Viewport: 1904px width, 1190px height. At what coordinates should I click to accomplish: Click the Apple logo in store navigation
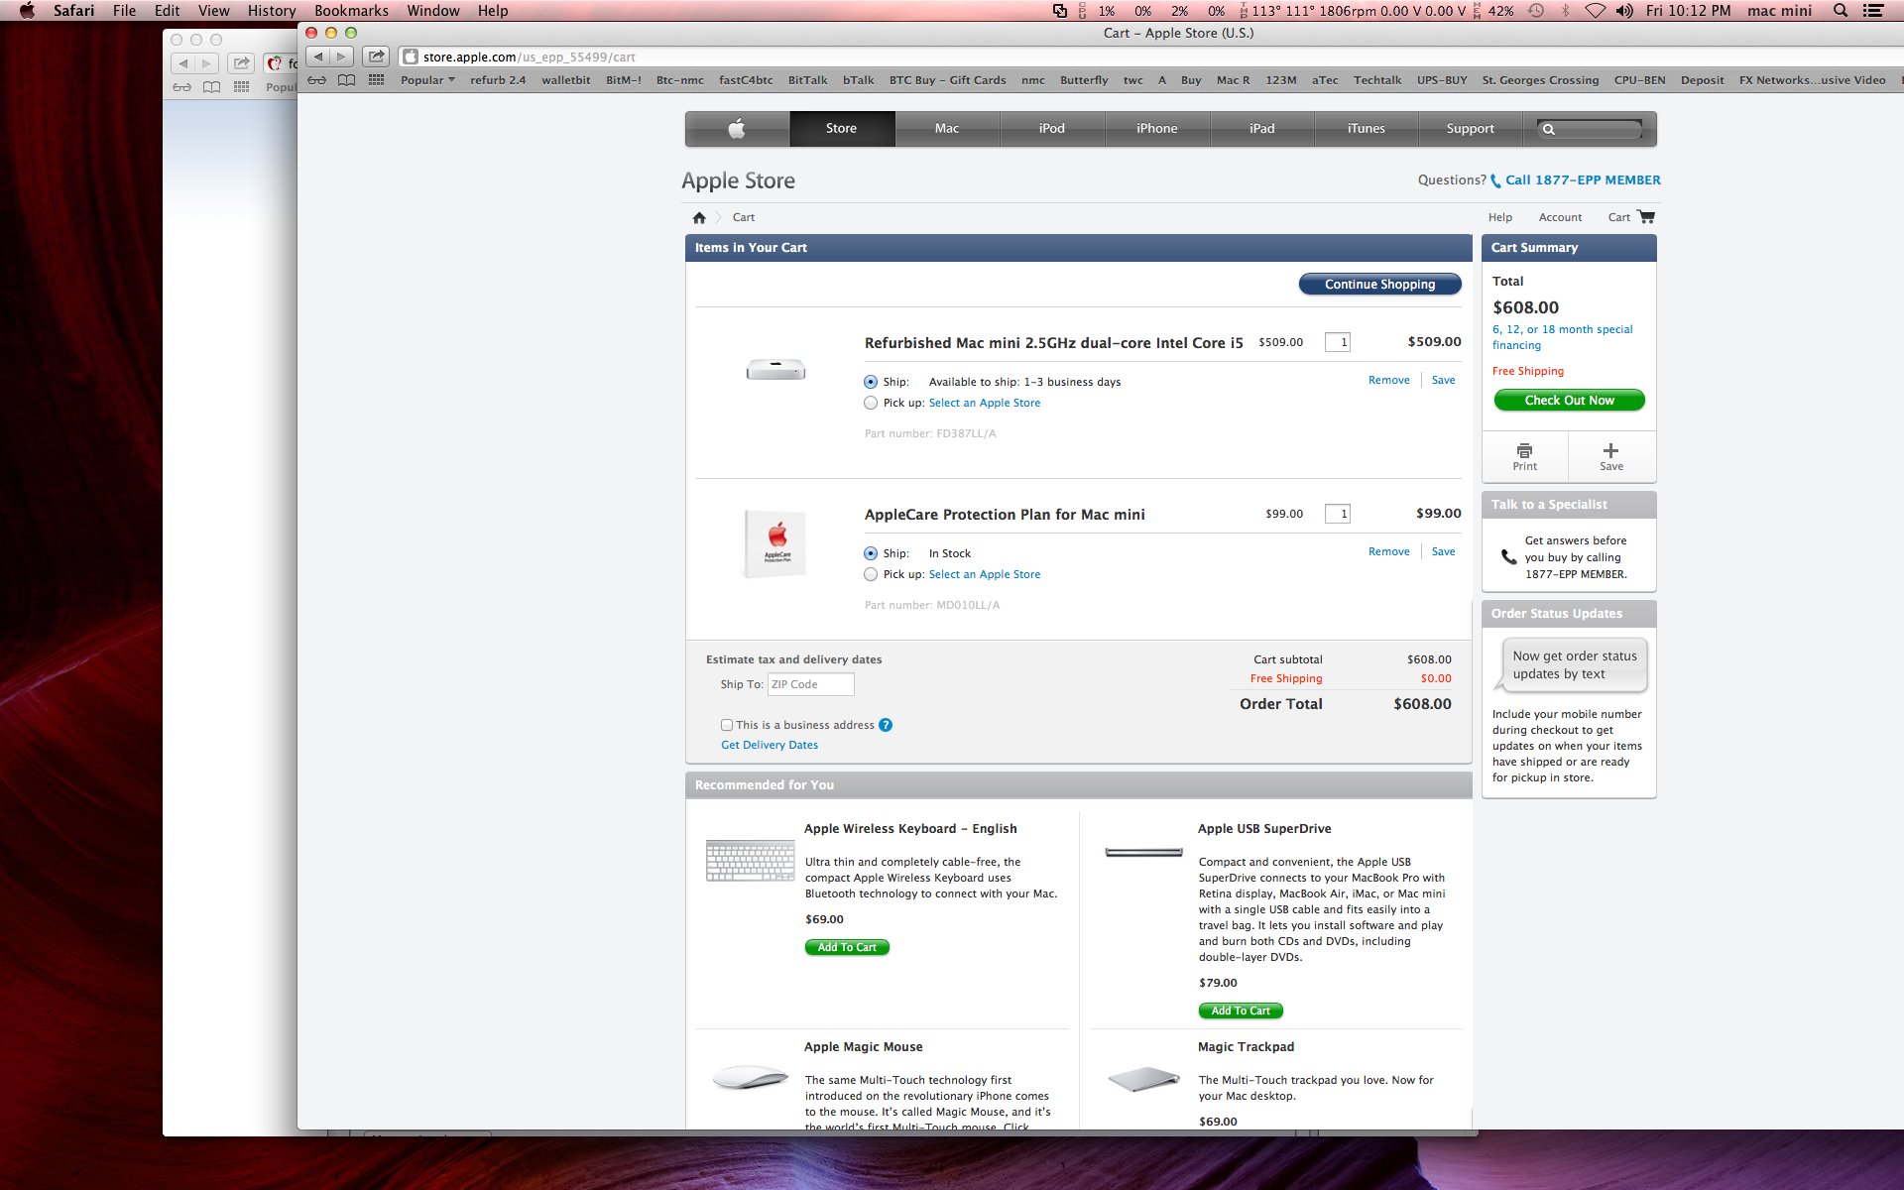[737, 128]
